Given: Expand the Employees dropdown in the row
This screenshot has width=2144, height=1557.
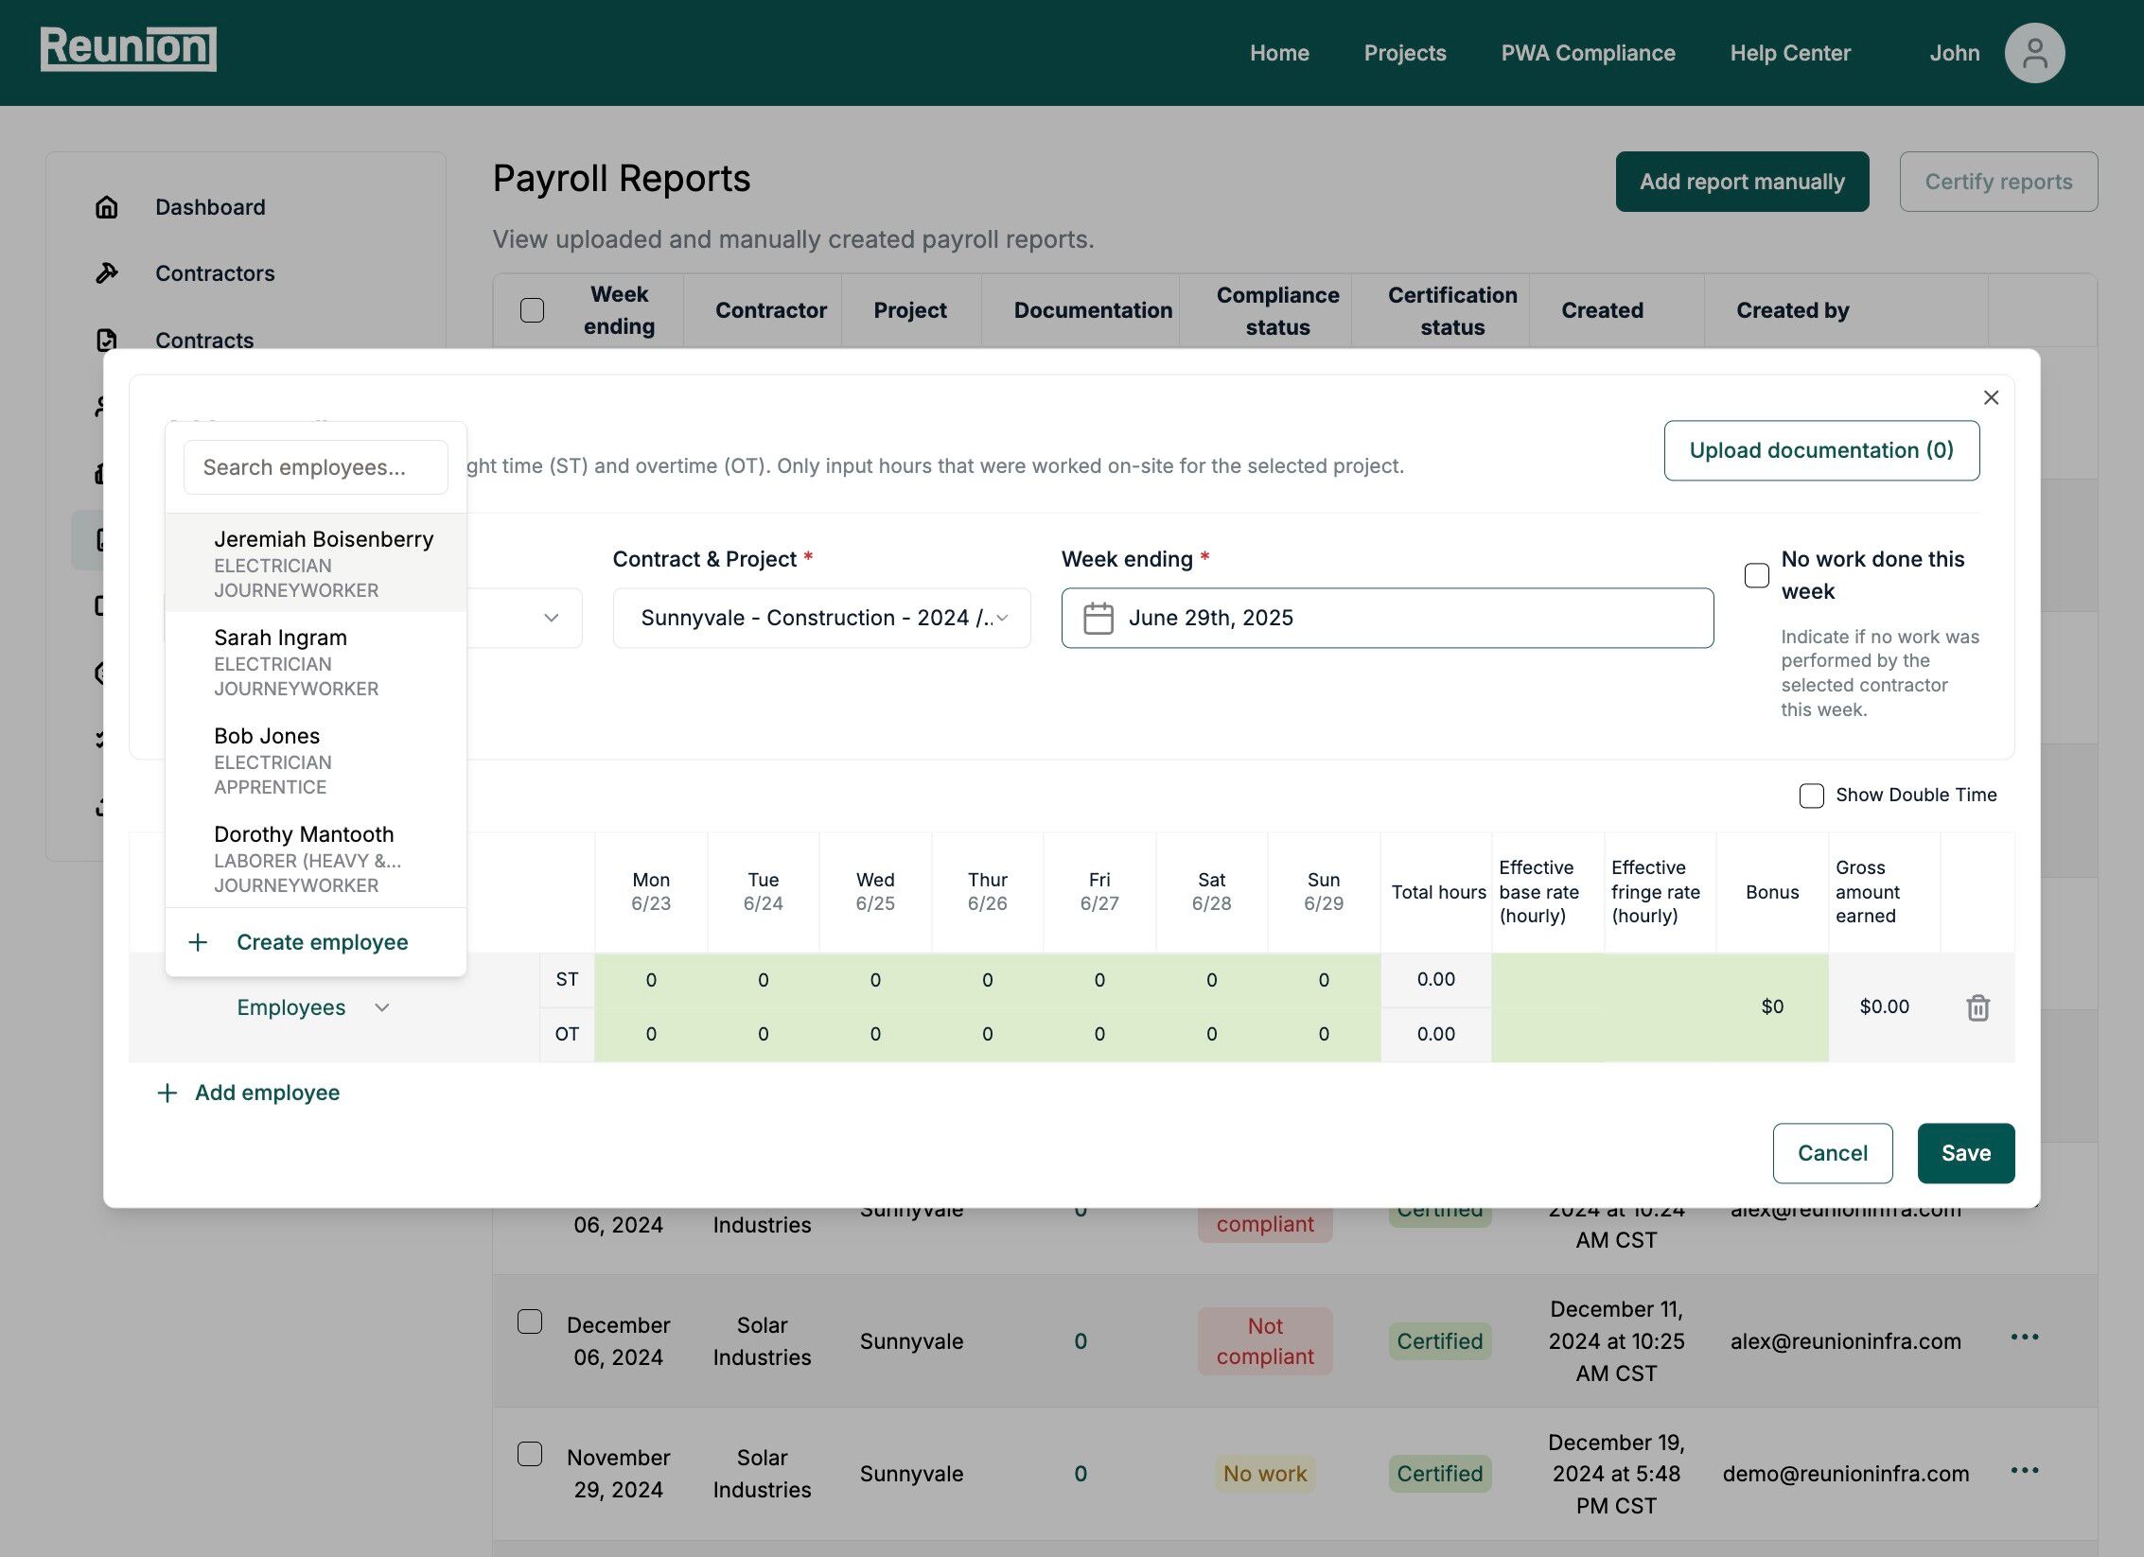Looking at the screenshot, I should pos(312,1007).
